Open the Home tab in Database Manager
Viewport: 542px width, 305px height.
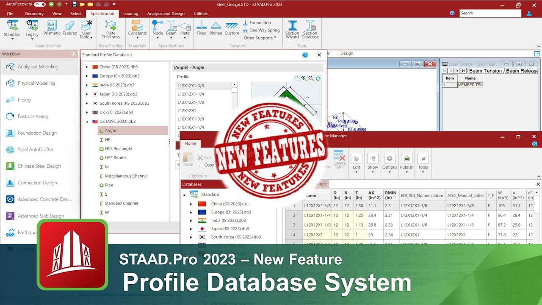pyautogui.click(x=191, y=144)
